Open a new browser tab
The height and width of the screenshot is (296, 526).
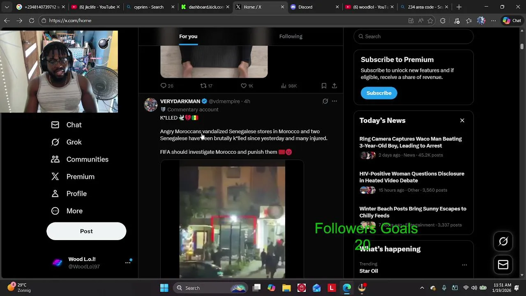click(459, 7)
